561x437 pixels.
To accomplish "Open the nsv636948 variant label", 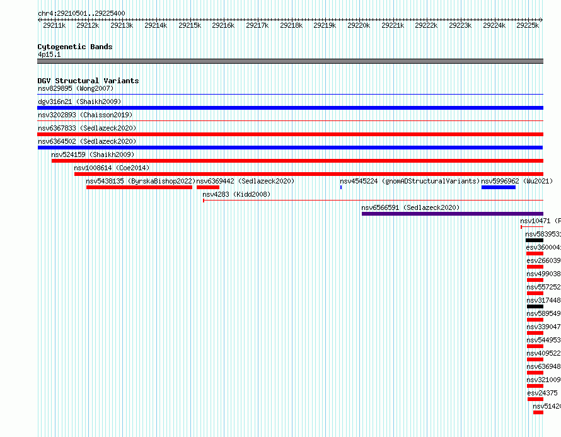I will coord(543,366).
